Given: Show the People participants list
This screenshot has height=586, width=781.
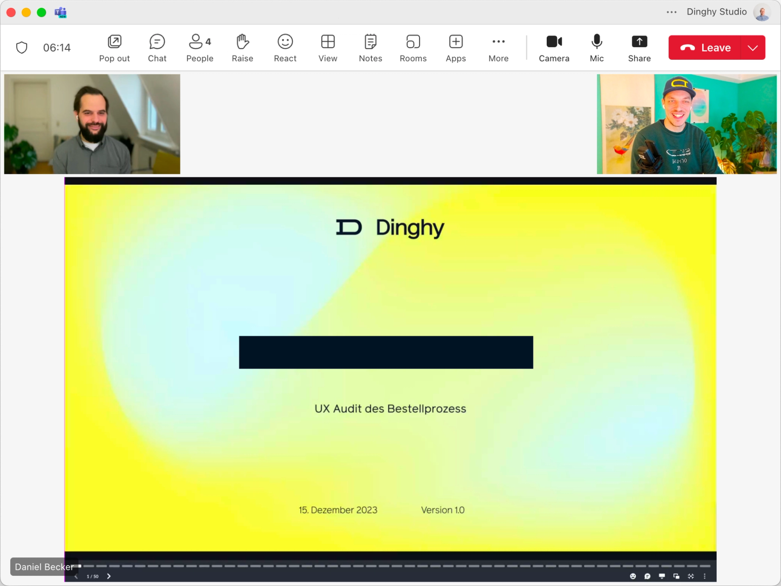Looking at the screenshot, I should click(x=199, y=48).
